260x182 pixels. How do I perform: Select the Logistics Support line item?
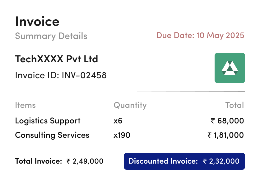(48, 121)
